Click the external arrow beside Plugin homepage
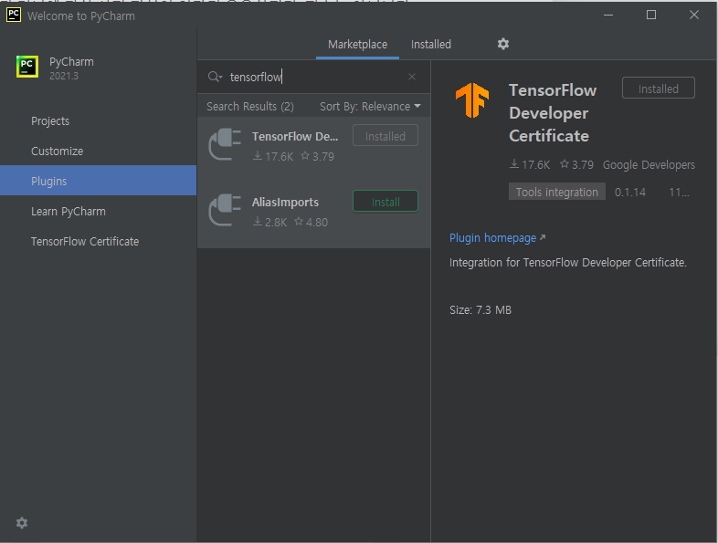 (x=543, y=237)
